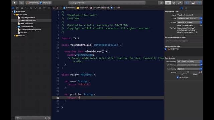Open Location dropdown Relative to Group
214x120 pixels.
click(190, 22)
